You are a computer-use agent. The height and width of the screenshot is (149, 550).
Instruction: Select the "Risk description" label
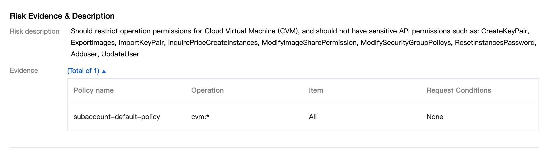point(35,31)
